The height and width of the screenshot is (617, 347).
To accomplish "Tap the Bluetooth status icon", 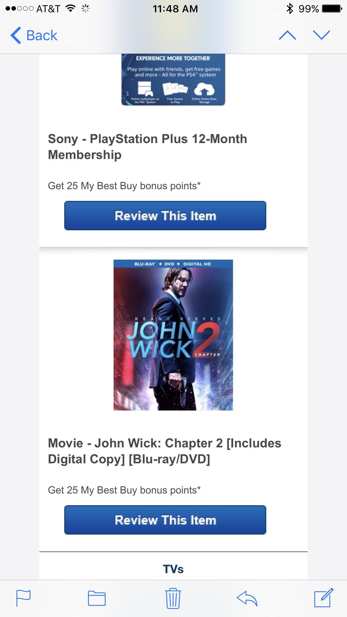I will (290, 9).
